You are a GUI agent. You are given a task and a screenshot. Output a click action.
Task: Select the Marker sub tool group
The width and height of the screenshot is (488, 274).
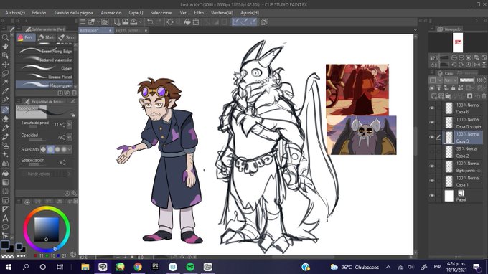pyautogui.click(x=47, y=37)
